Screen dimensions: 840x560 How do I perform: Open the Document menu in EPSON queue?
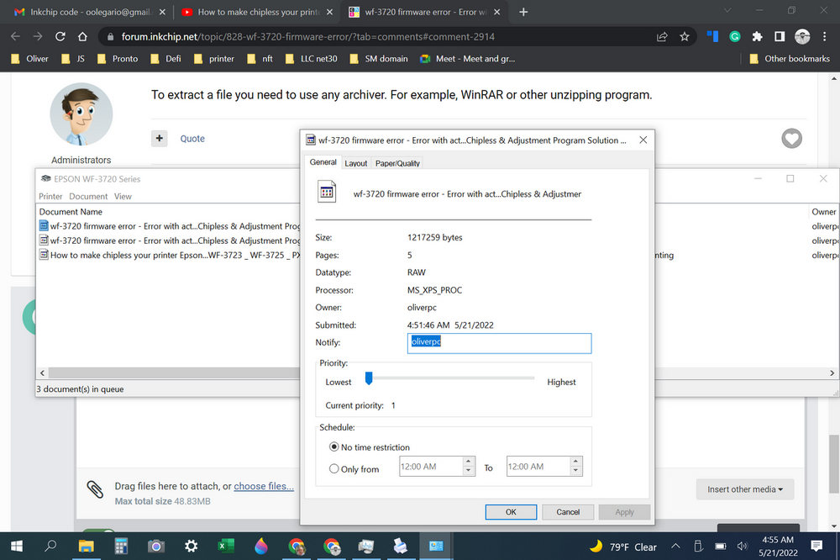(87, 195)
